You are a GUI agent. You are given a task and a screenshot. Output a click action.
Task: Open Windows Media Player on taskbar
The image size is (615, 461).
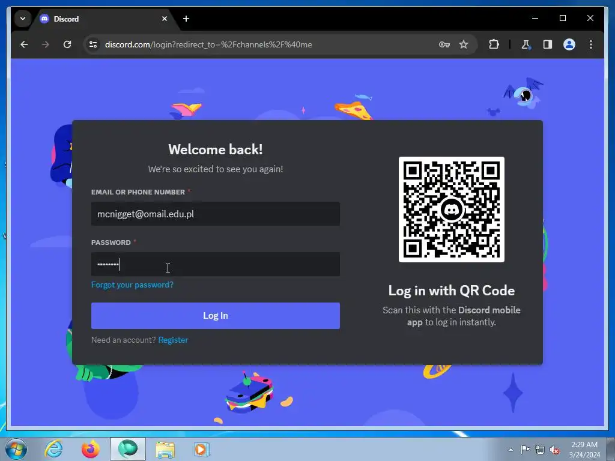click(202, 449)
